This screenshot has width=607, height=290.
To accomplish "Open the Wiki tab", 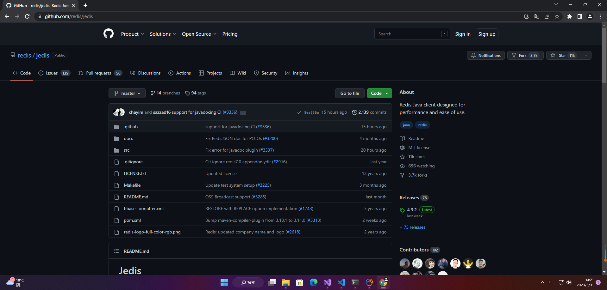I will pos(238,73).
